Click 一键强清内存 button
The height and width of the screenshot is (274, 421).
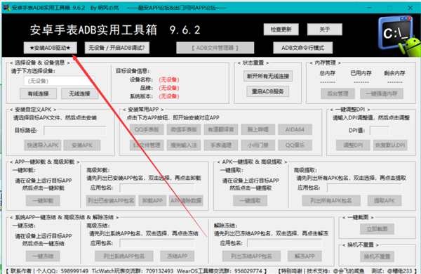coord(382,93)
